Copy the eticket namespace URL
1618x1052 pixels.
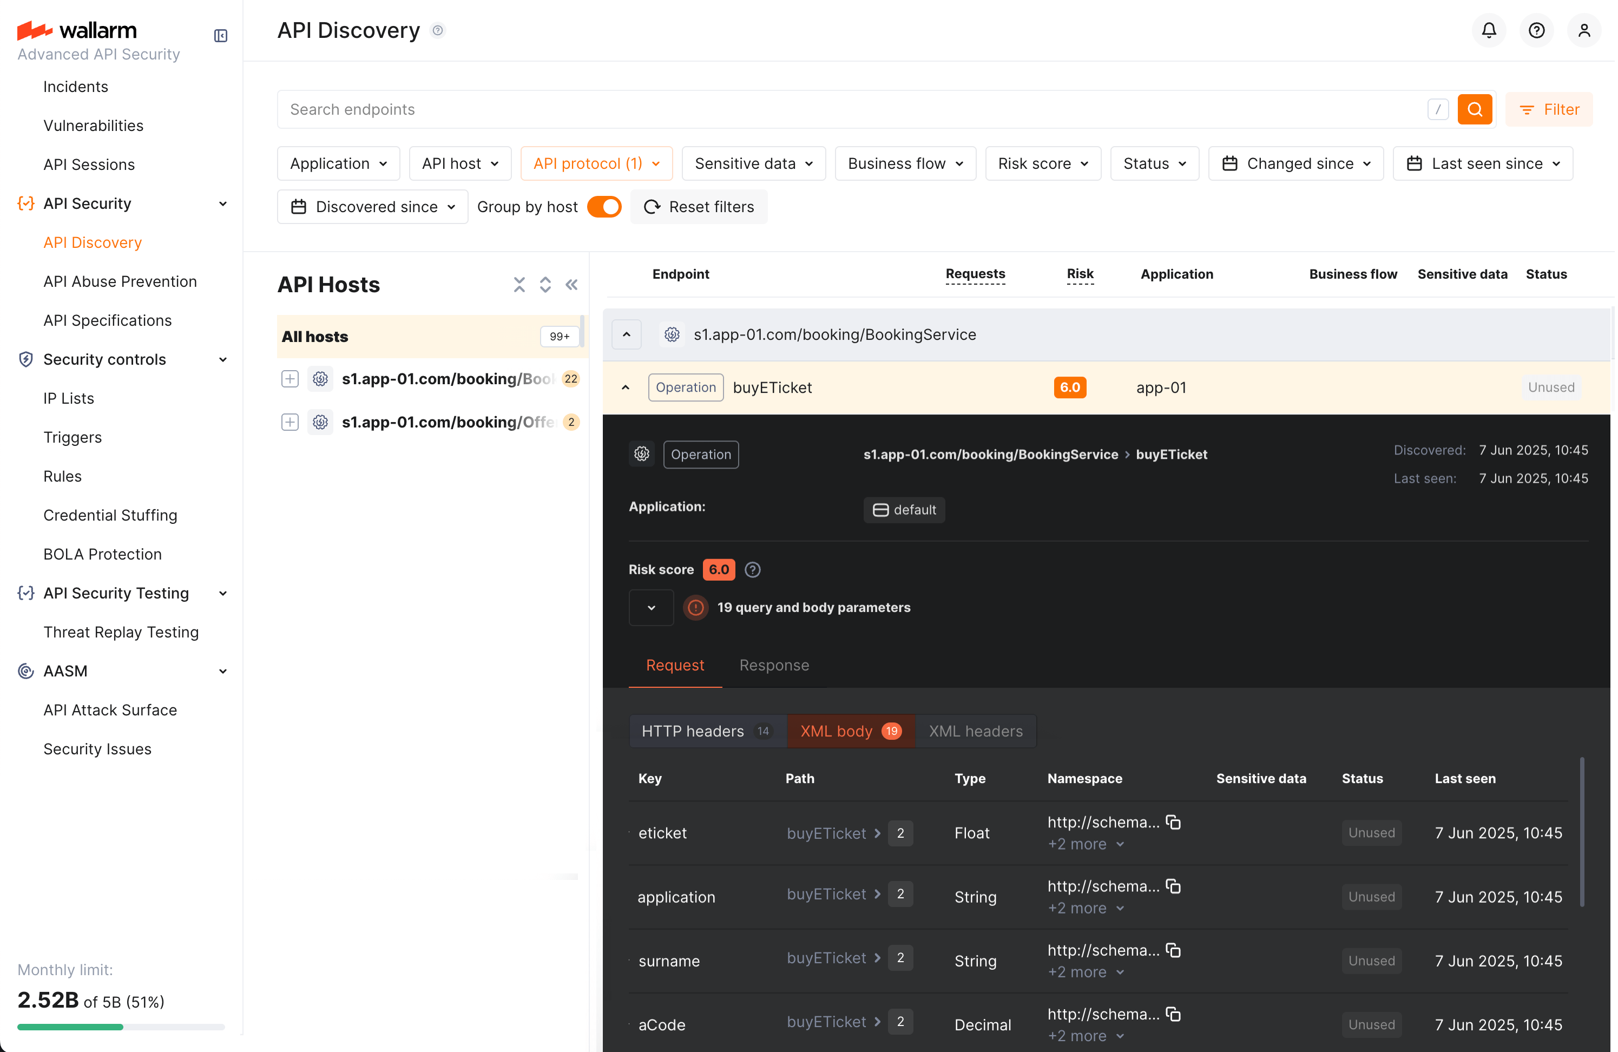pyautogui.click(x=1174, y=822)
